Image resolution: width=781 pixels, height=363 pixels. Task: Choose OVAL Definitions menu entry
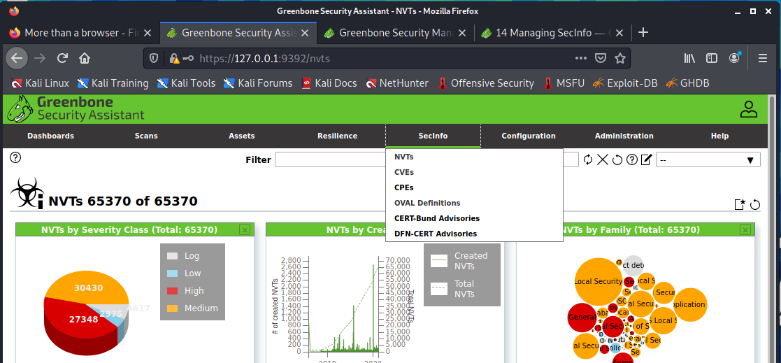pos(427,203)
